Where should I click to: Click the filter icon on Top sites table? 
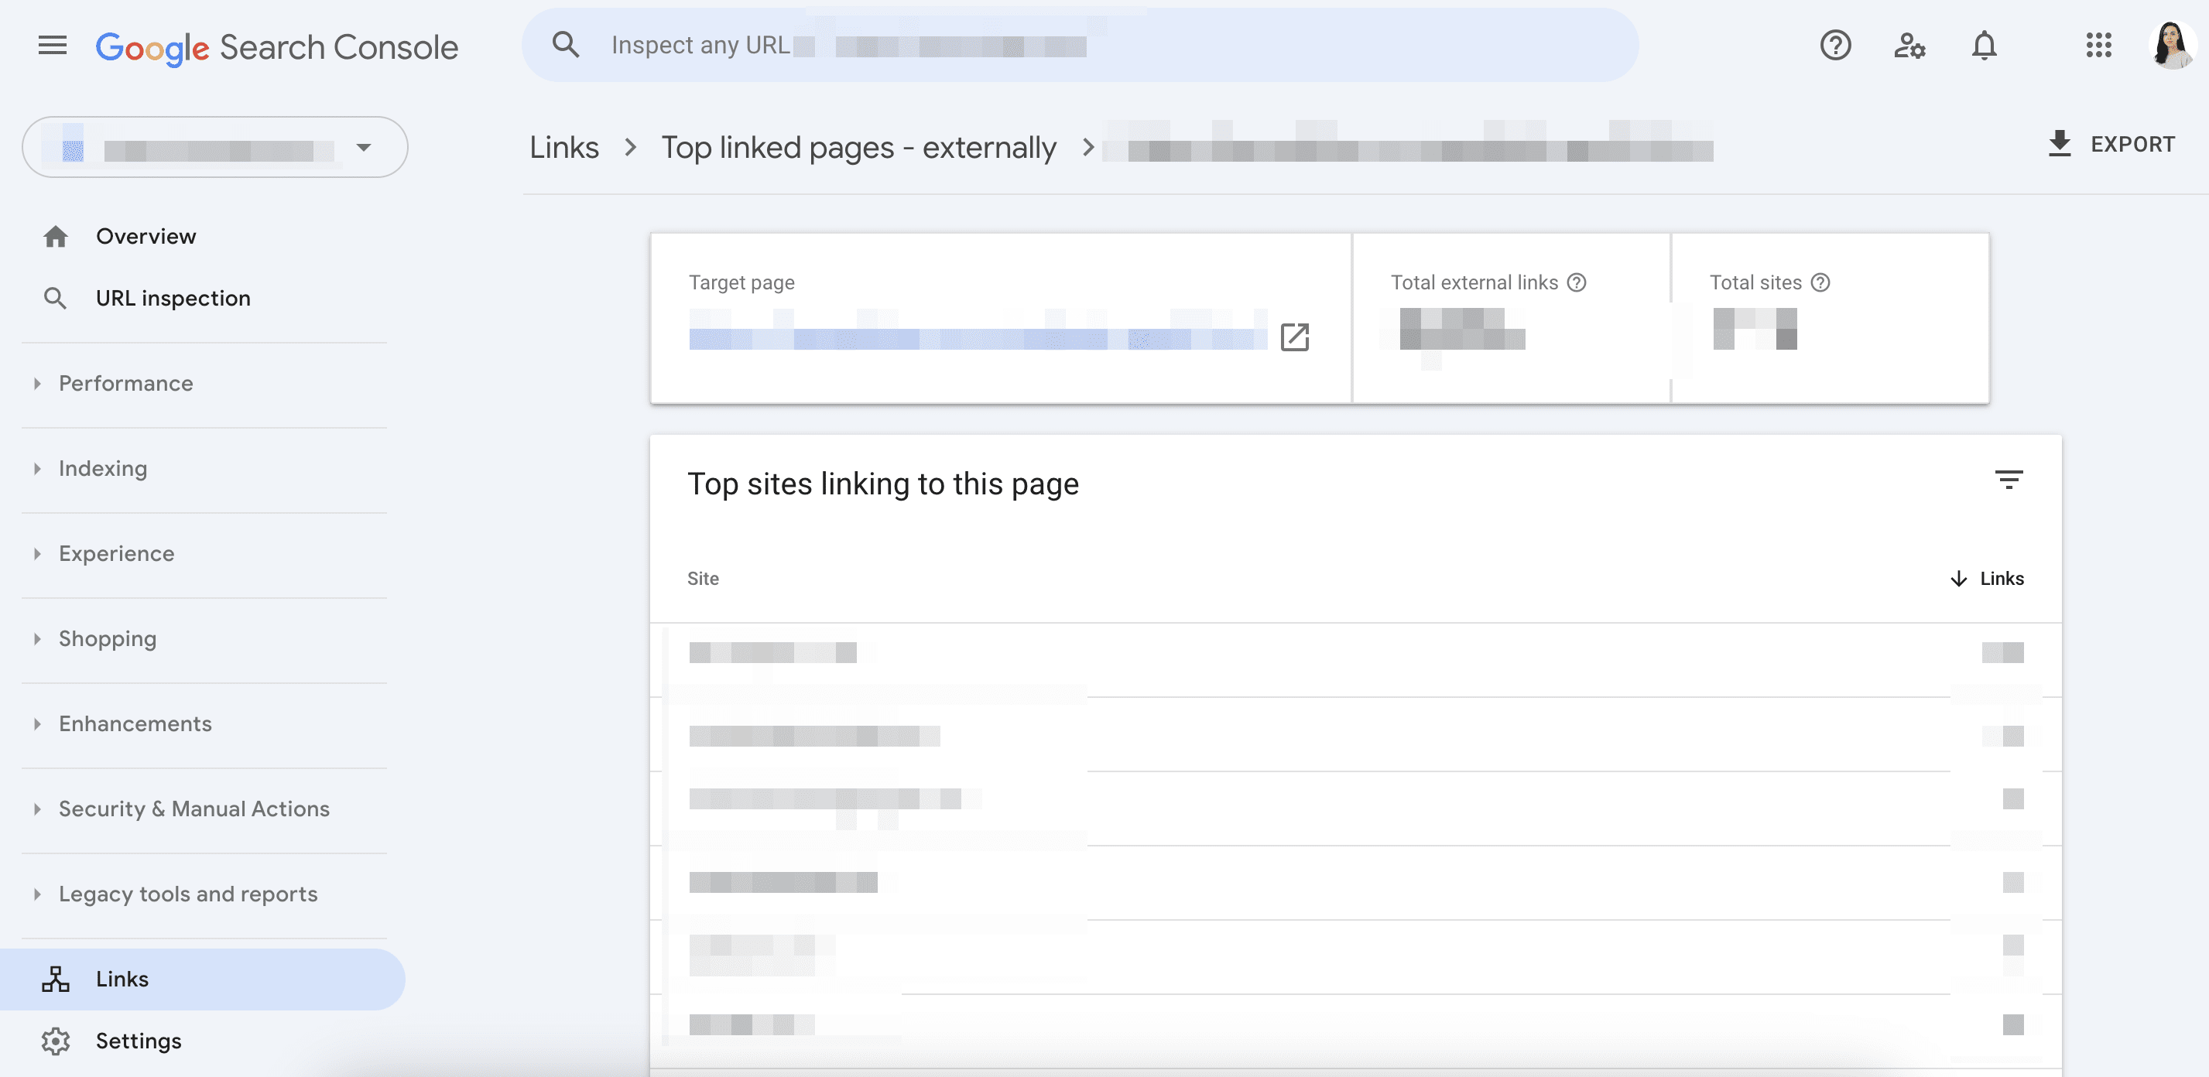[2008, 480]
